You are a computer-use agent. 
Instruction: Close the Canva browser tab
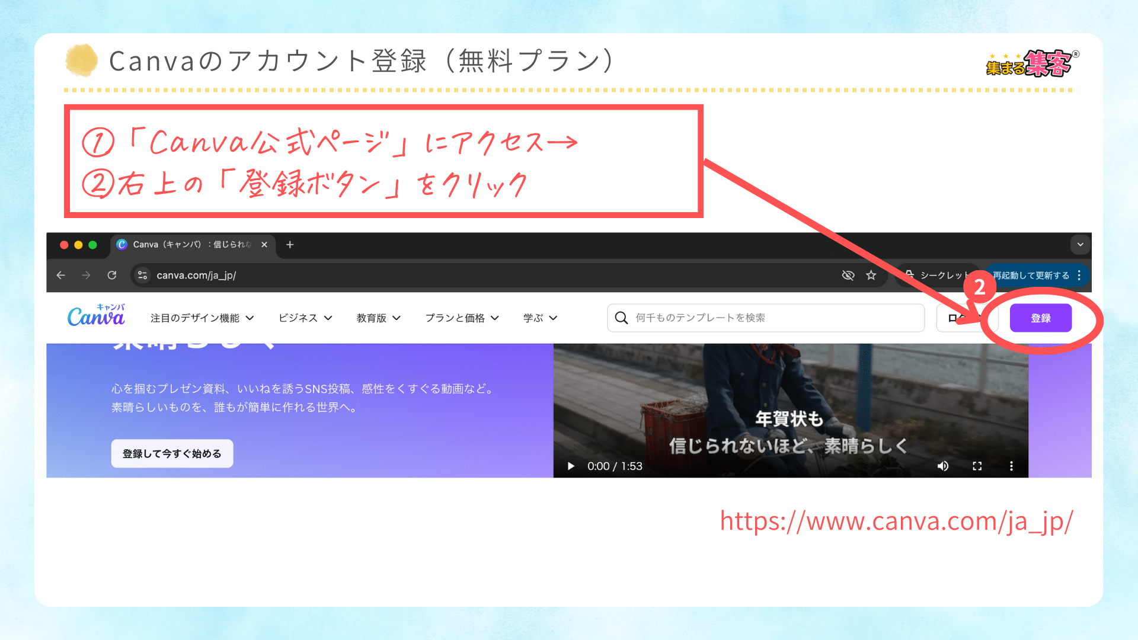(x=264, y=244)
